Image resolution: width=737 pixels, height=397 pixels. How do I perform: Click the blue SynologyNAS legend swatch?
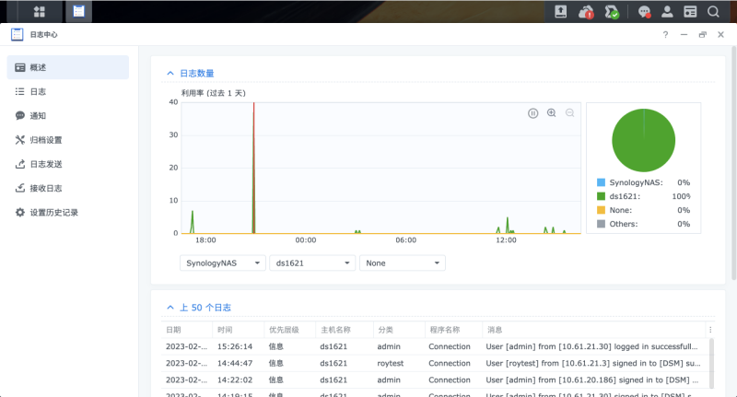[601, 182]
